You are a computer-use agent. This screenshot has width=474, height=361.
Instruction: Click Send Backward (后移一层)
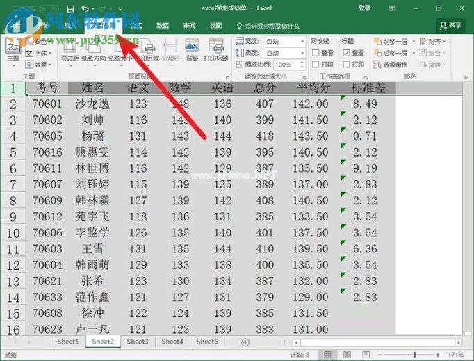391,53
